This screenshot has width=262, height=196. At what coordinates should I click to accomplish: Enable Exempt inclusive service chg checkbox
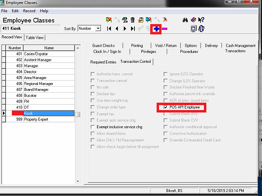coord(93,127)
